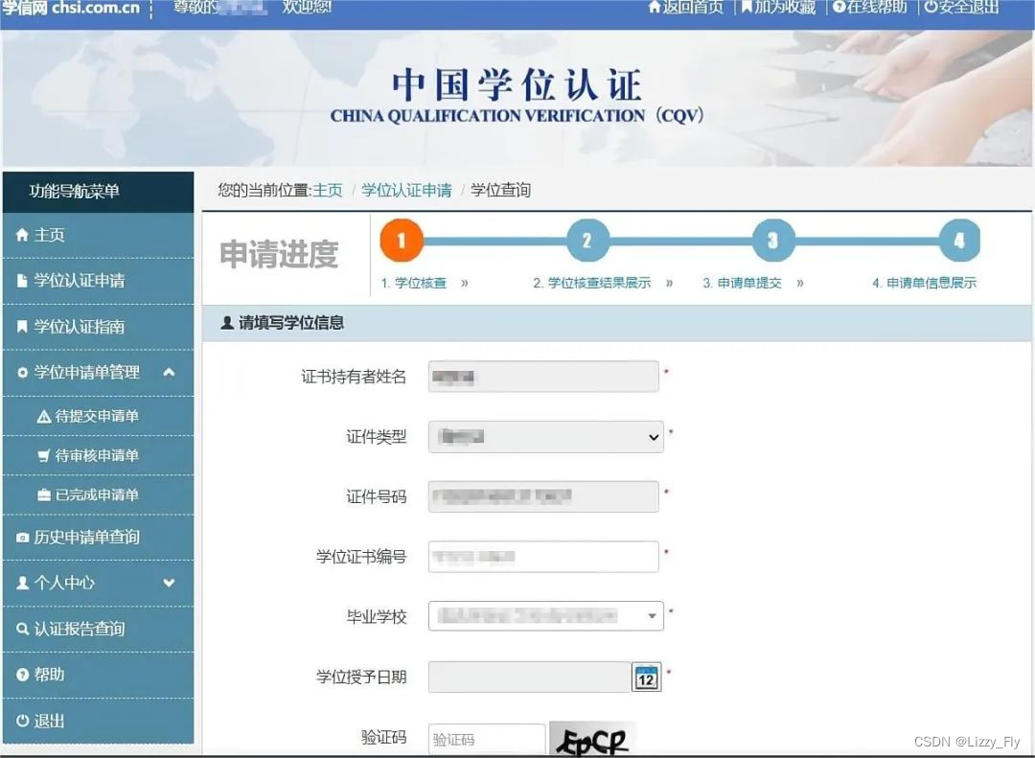Click the briefcase icon beside 已完成申请单
Screen dimensions: 1035x758
[44, 495]
